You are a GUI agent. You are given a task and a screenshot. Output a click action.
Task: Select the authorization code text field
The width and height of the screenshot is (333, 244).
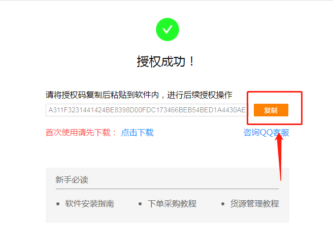(x=147, y=110)
